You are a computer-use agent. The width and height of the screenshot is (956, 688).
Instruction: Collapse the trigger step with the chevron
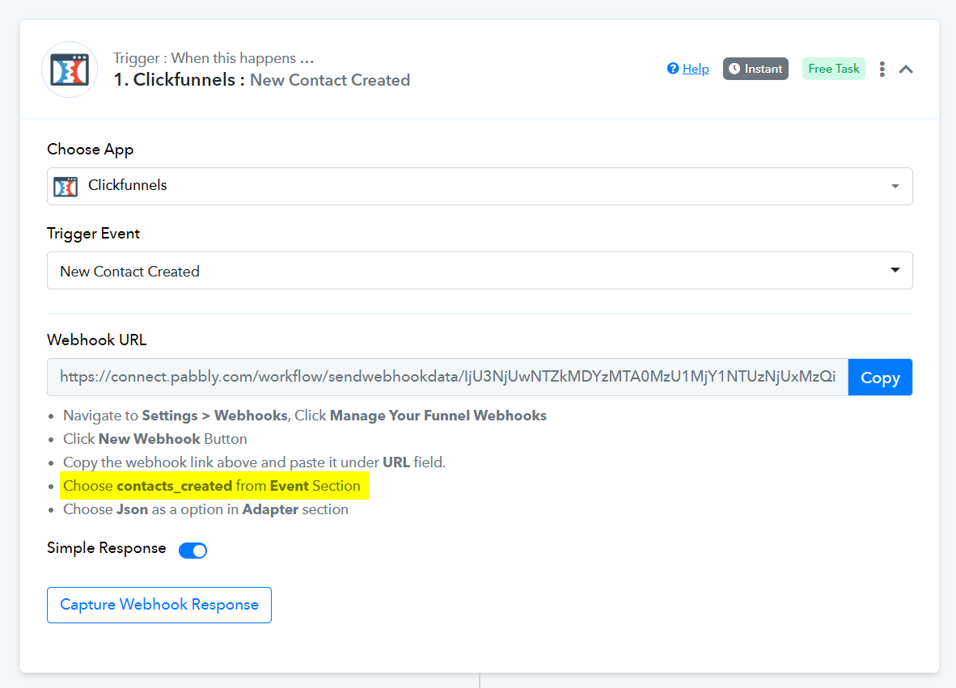coord(906,69)
